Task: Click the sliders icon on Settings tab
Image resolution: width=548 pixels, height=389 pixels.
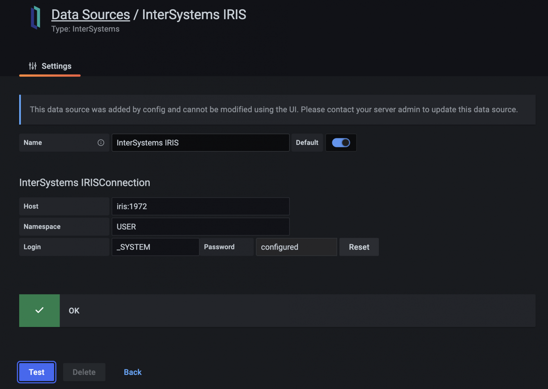Action: (33, 66)
